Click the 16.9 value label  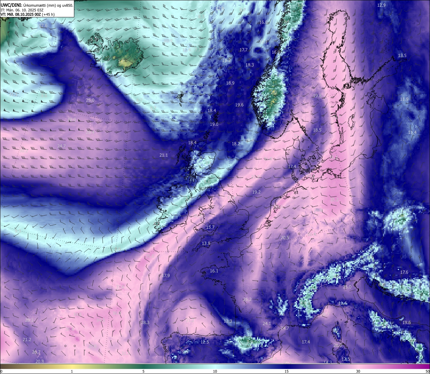tap(276, 52)
